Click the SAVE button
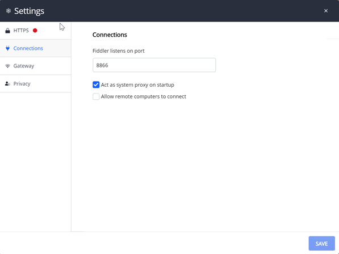The image size is (339, 254). pos(322,243)
